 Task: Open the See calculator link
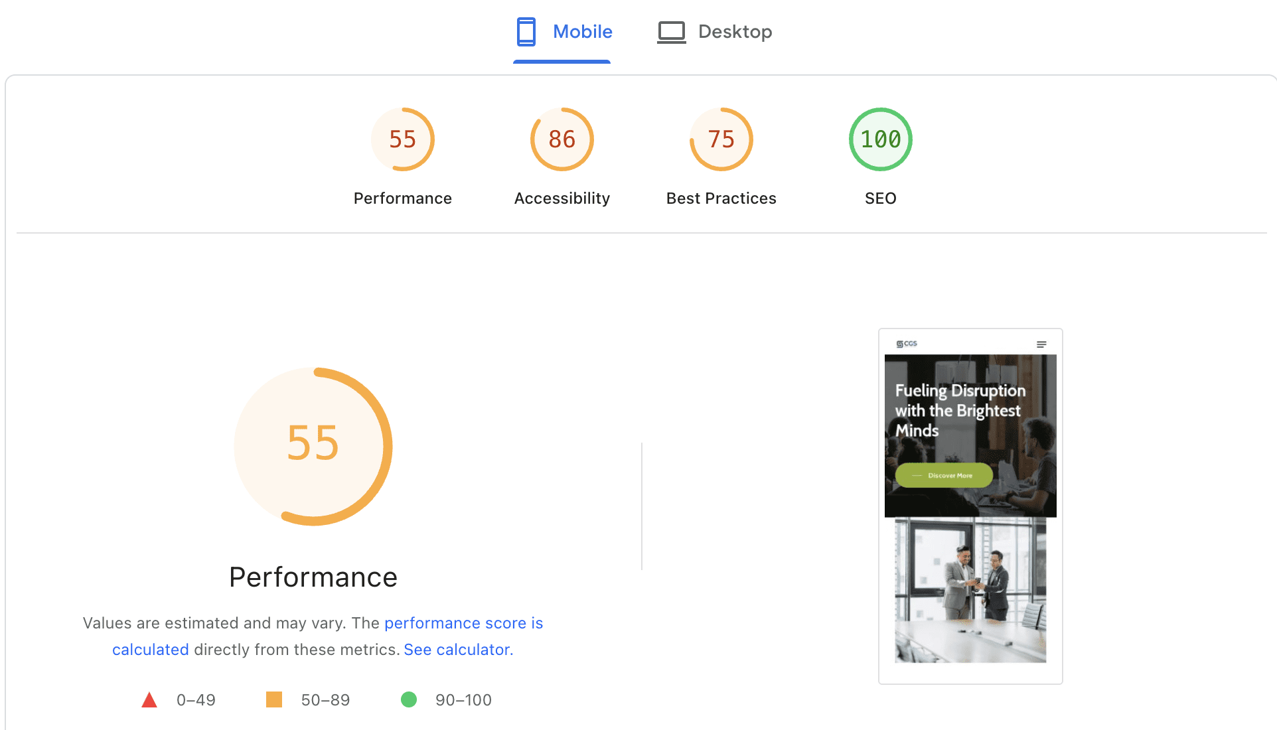[458, 650]
